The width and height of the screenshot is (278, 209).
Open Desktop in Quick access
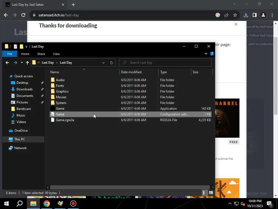(22, 83)
